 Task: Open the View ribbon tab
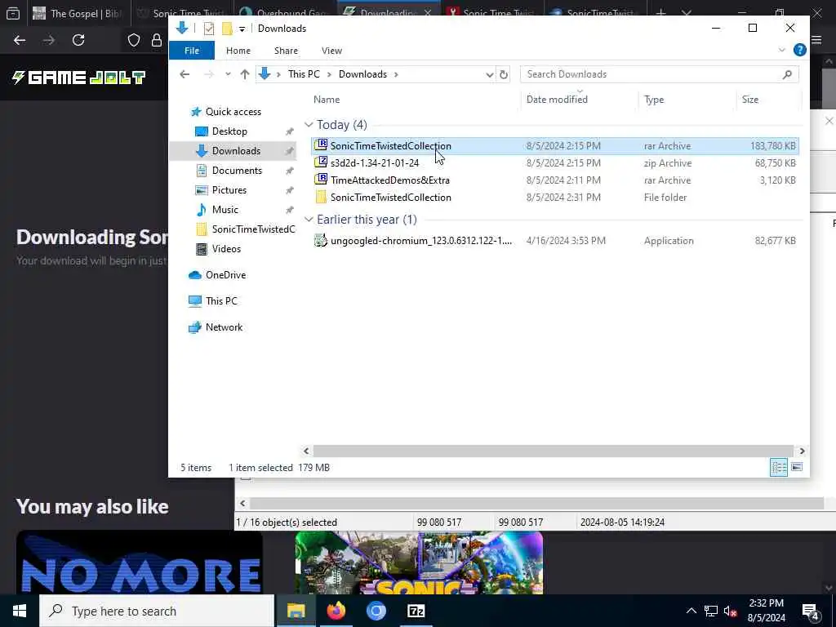click(331, 51)
